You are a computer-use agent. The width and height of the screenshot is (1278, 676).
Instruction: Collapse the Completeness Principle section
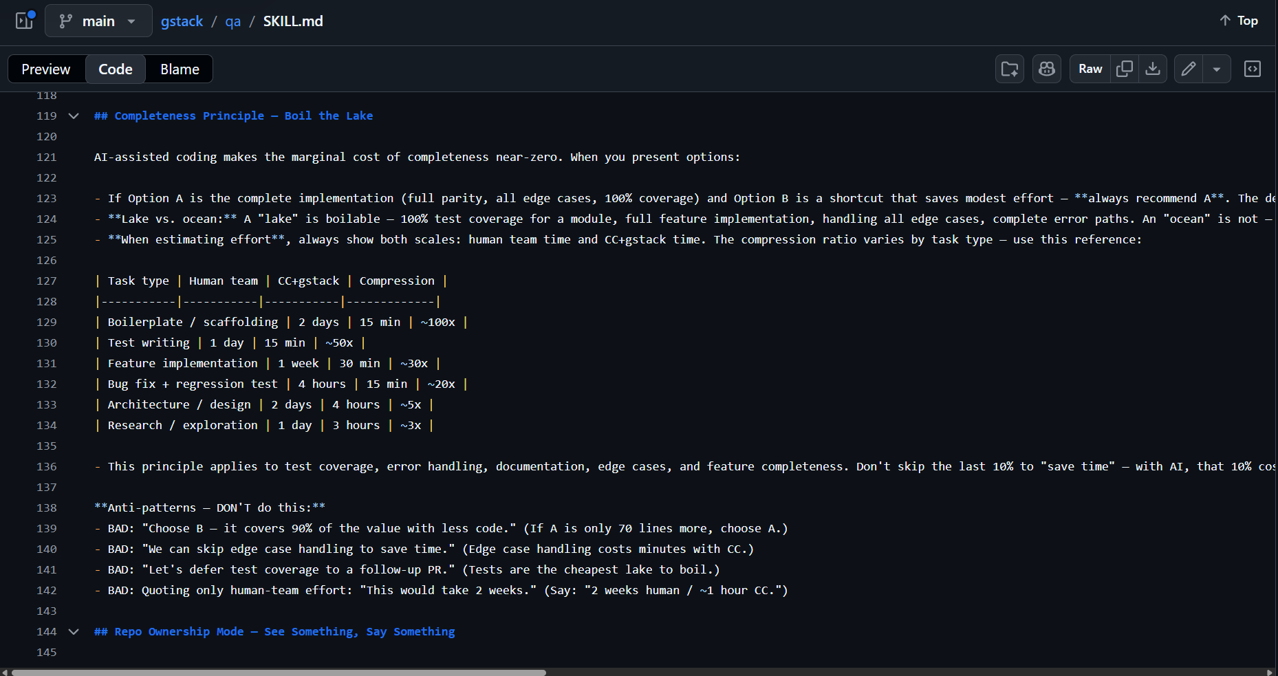[x=74, y=116]
